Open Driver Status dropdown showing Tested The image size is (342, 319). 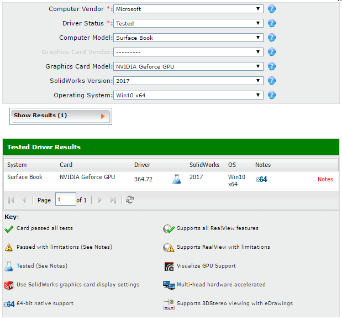click(188, 23)
